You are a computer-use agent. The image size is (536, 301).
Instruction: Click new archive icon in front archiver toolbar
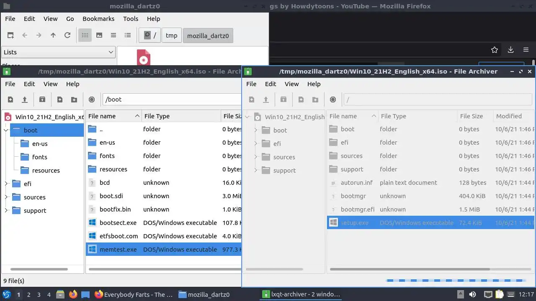tap(252, 99)
